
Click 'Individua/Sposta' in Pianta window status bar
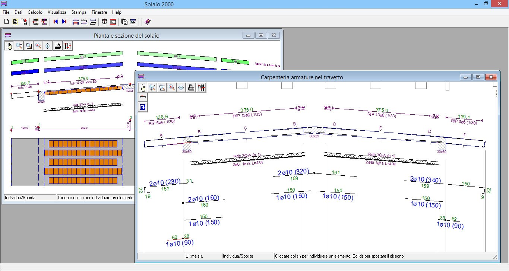click(30, 198)
